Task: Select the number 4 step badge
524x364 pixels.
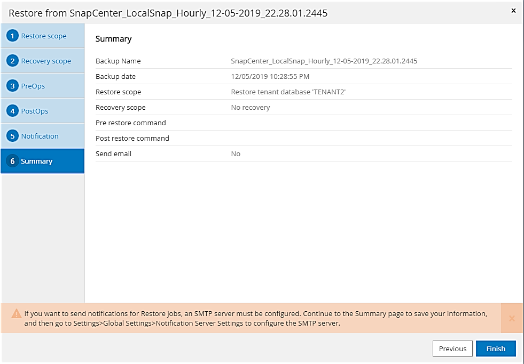Action: (x=12, y=111)
